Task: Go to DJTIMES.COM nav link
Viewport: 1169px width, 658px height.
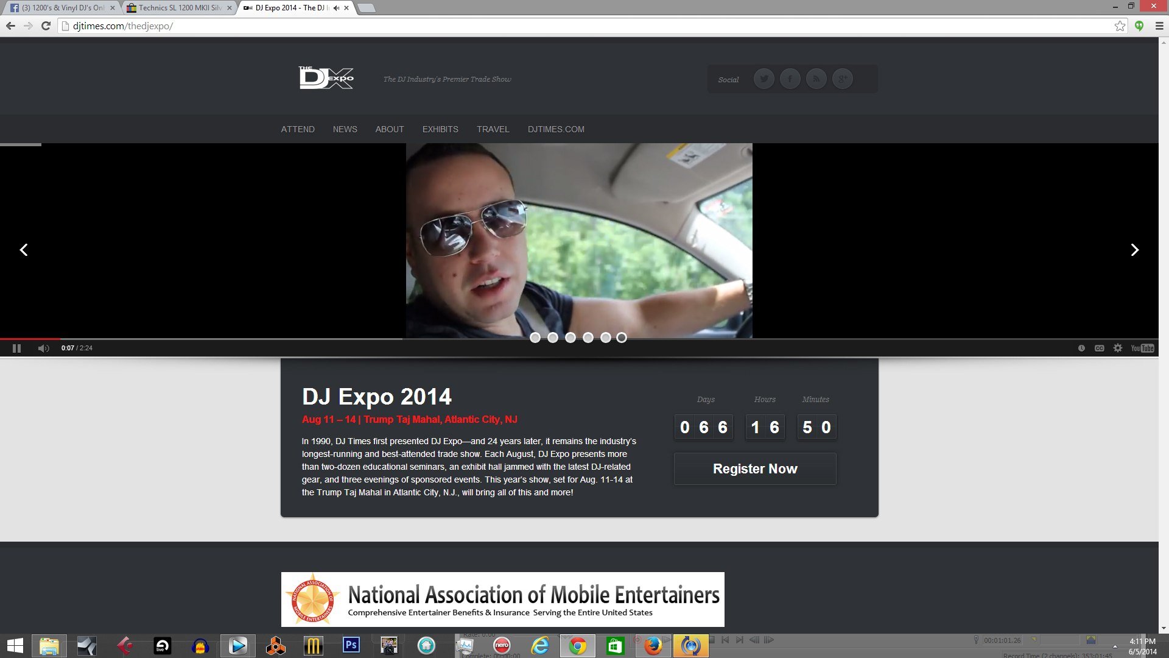Action: coord(556,129)
